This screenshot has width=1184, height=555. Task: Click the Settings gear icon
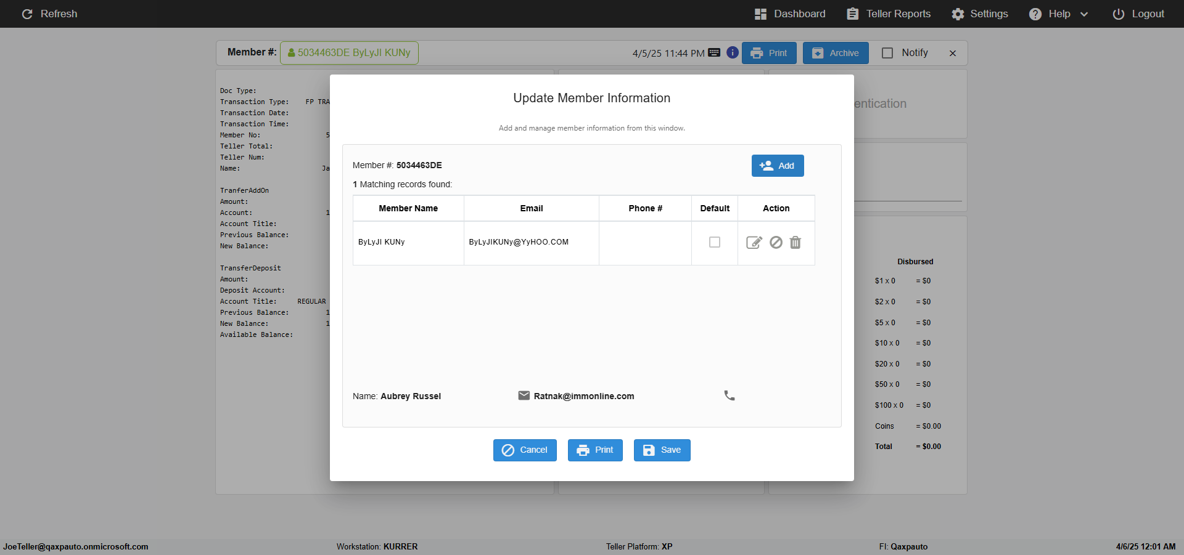pos(958,14)
